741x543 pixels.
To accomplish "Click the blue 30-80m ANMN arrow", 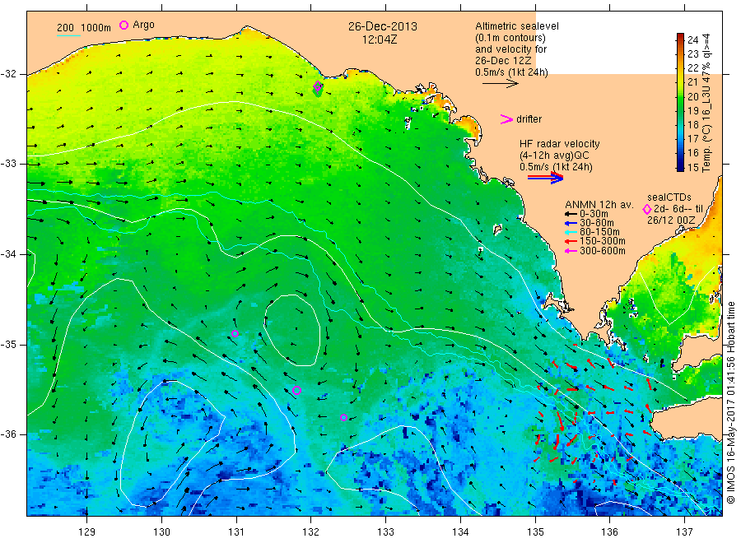I will 571,223.
